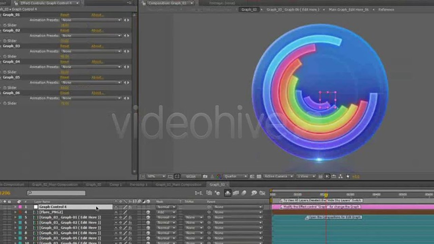This screenshot has height=244, width=434.
Task: Expand the Graph_03_Graph-01 layer triangle
Action: click(15, 217)
